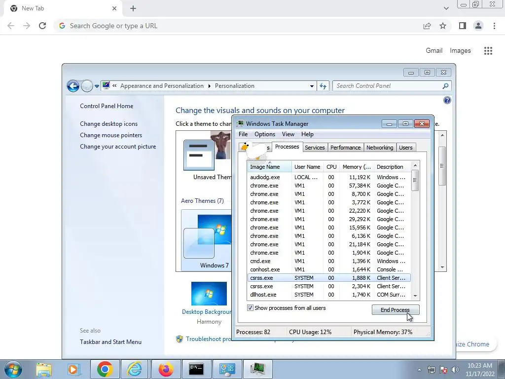This screenshot has width=505, height=379.
Task: Go back in Chrome
Action: (x=11, y=26)
